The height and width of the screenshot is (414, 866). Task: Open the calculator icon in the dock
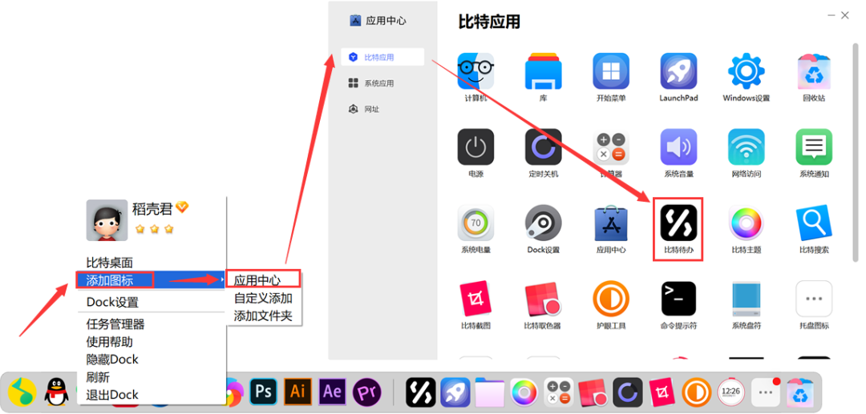pyautogui.click(x=558, y=392)
